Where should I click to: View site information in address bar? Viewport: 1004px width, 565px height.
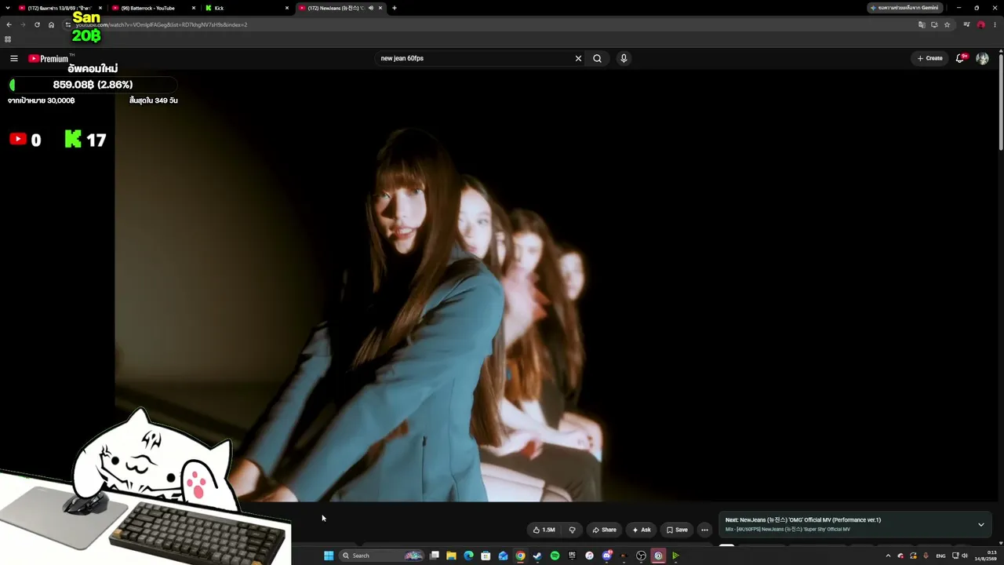[x=68, y=24]
